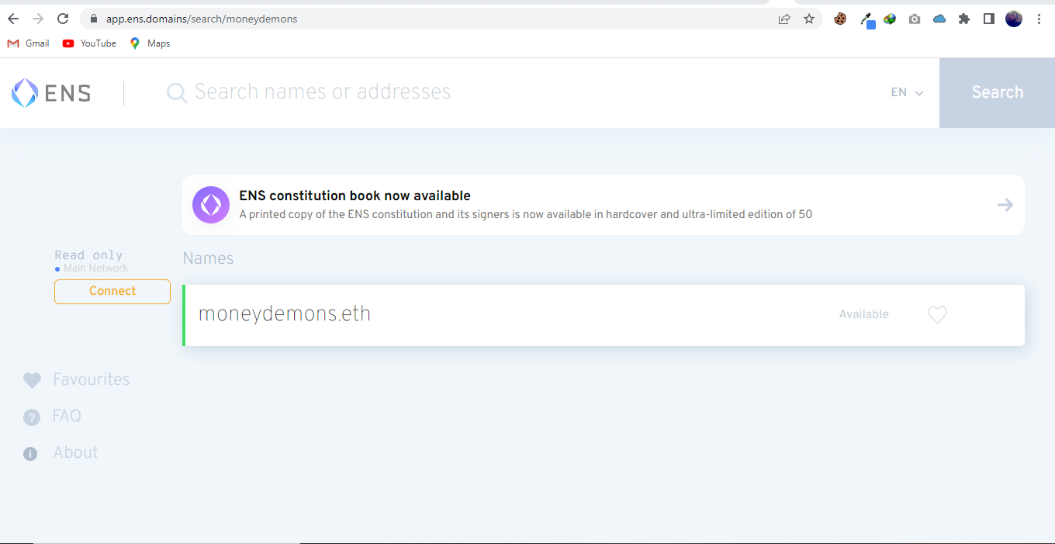Open FAQ via the question mark icon

tap(31, 417)
